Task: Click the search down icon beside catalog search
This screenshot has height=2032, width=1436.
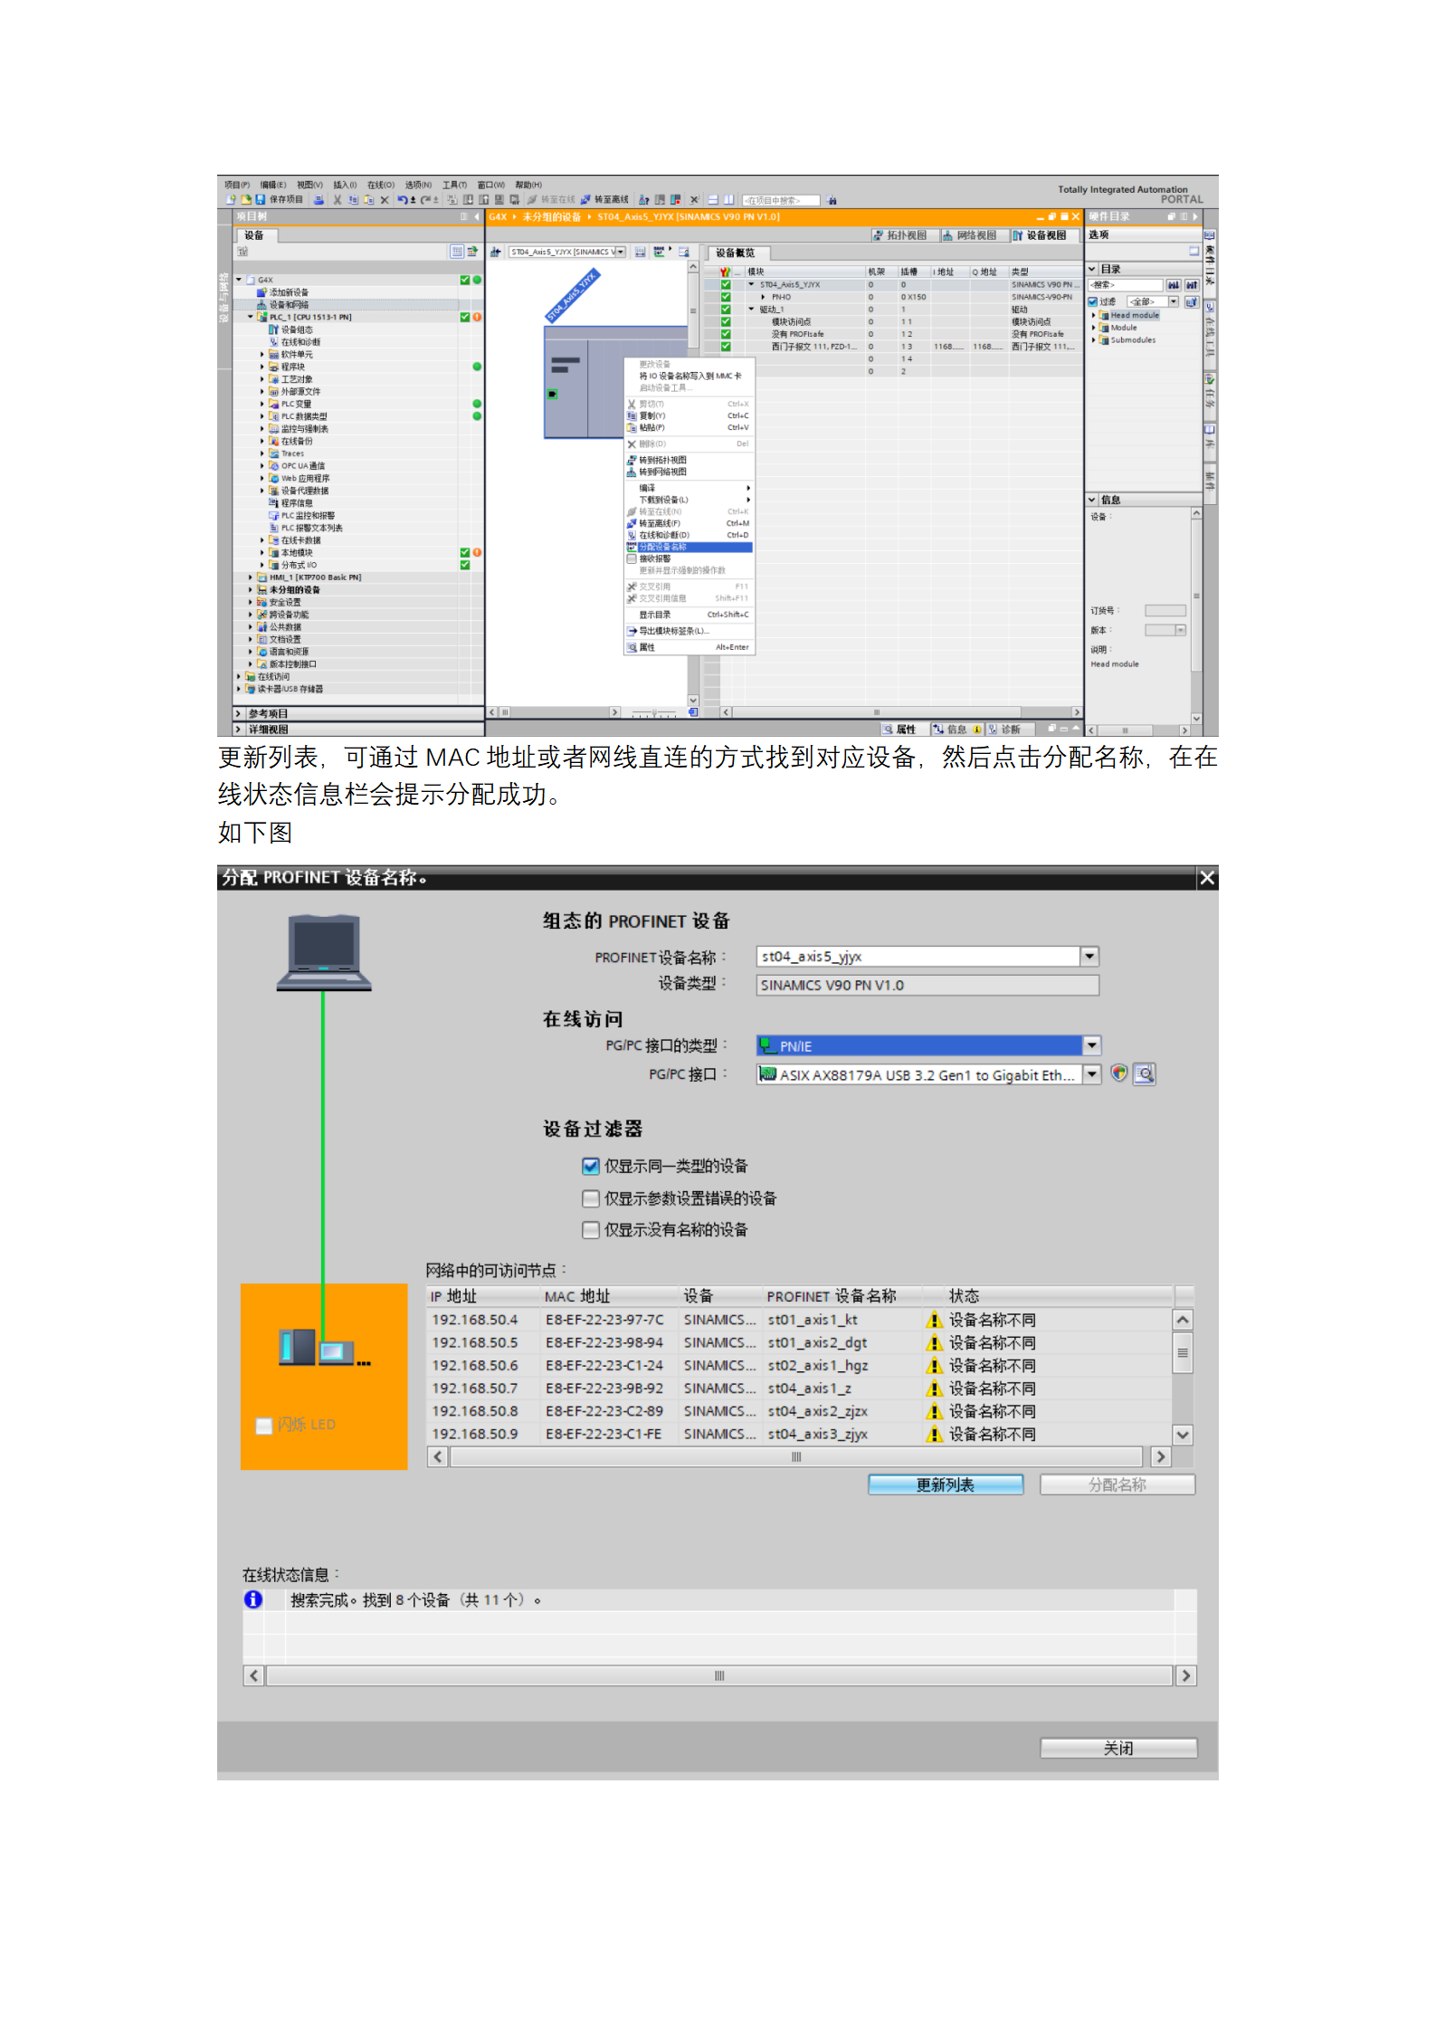Action: pos(1174,284)
